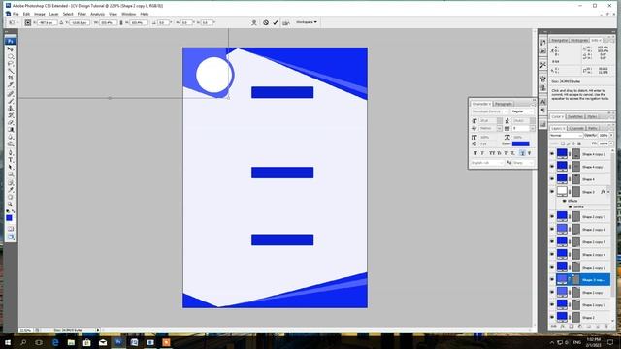The height and width of the screenshot is (349, 621).
Task: Switch to the Paragraph tab
Action: pos(504,104)
